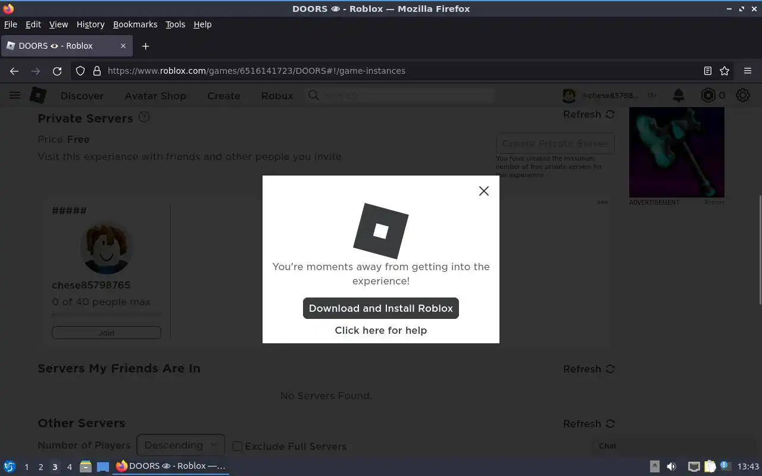
Task: Open the History menu
Action: [x=90, y=24]
